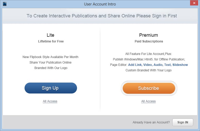Click the blue Add Link text
This screenshot has width=200, height=131.
[135, 65]
